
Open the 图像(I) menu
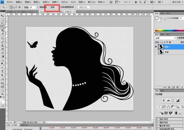click(28, 2)
